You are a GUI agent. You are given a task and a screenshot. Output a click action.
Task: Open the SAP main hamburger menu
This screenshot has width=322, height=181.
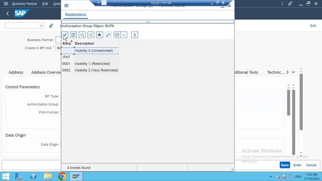pyautogui.click(x=6, y=4)
